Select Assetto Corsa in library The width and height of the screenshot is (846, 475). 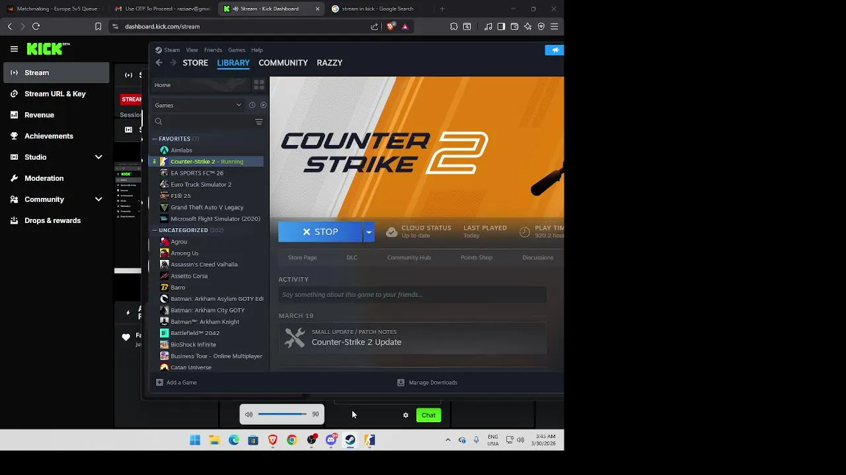[x=189, y=276]
